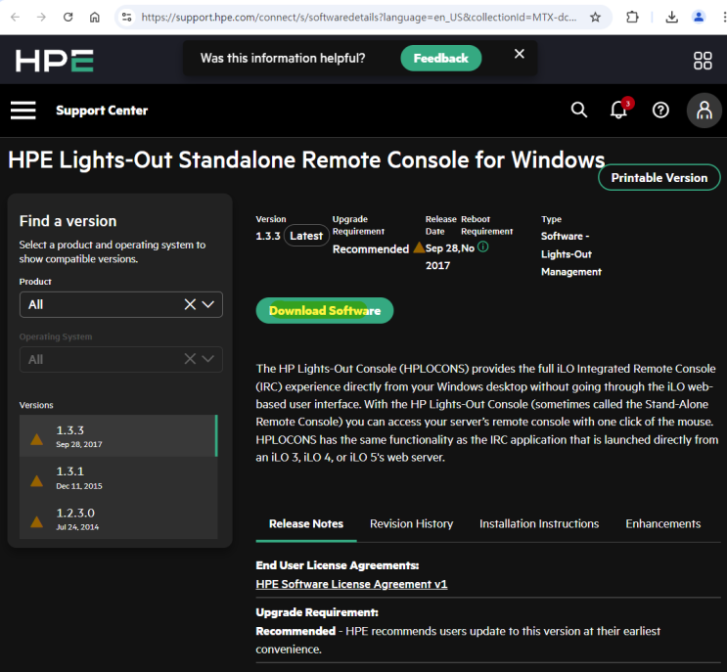Click 'Sep 28, 2017' release date

click(x=442, y=256)
